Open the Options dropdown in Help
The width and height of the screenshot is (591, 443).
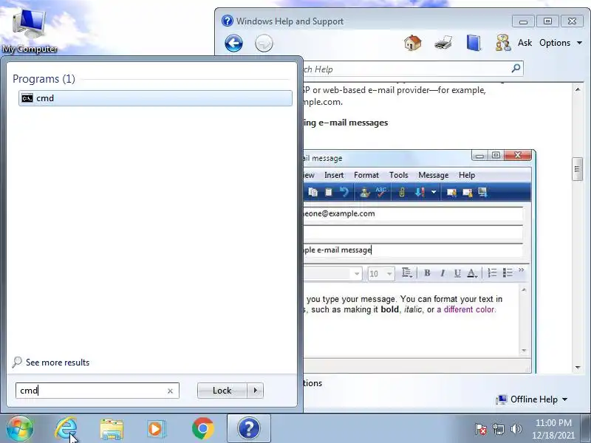tap(561, 43)
